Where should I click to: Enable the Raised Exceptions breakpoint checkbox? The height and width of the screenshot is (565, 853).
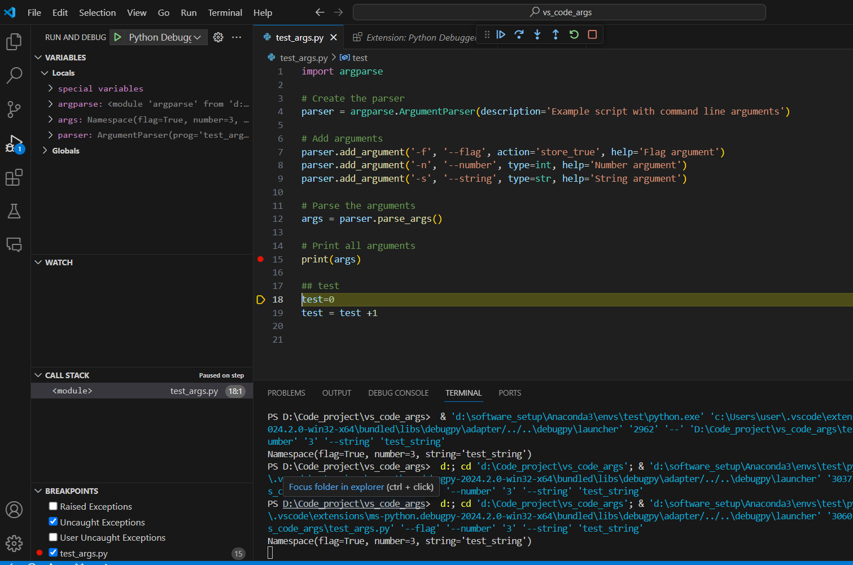pyautogui.click(x=53, y=506)
